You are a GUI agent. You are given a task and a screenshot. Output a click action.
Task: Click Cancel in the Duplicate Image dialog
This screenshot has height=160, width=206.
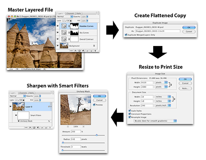tap(189, 32)
